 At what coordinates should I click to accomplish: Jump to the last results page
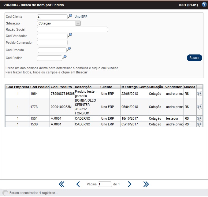(146, 184)
